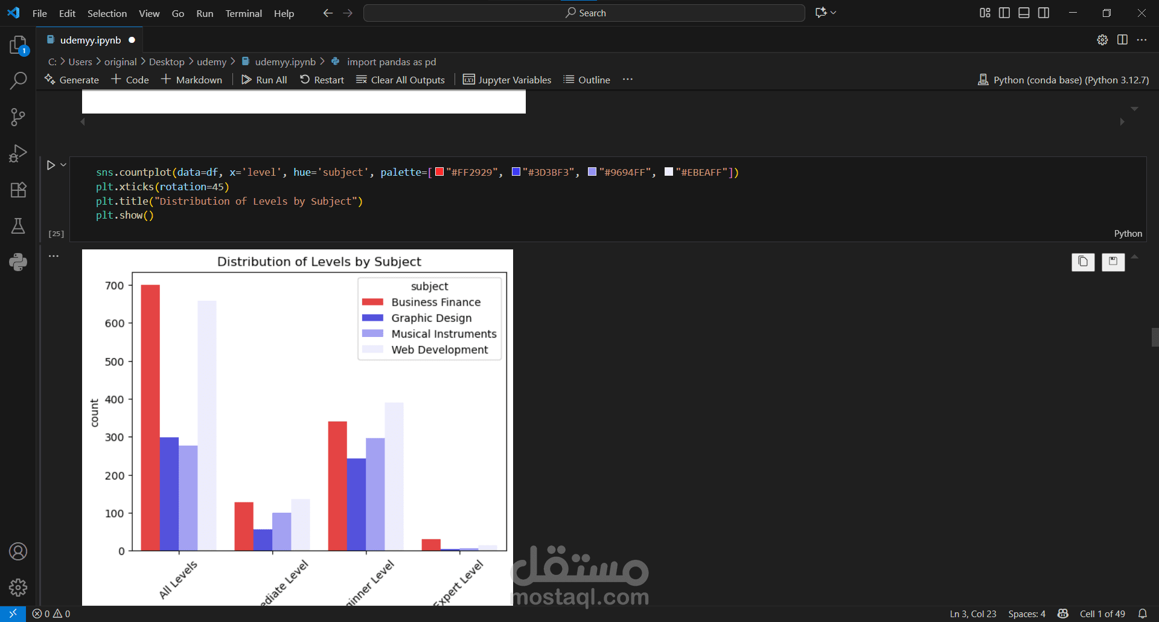Click the Desktop breadcrumb

(x=167, y=62)
